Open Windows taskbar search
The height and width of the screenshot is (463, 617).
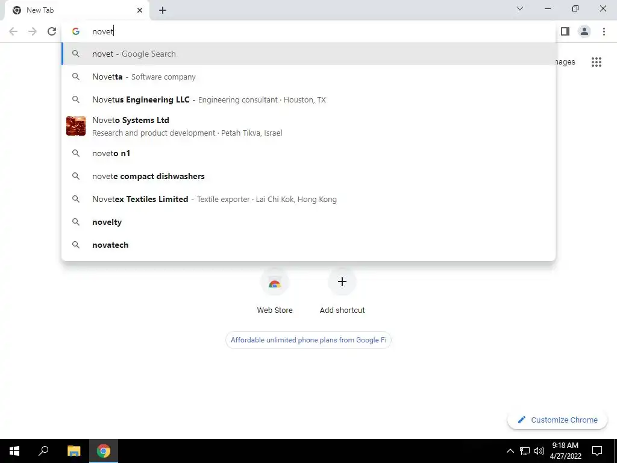pos(43,451)
